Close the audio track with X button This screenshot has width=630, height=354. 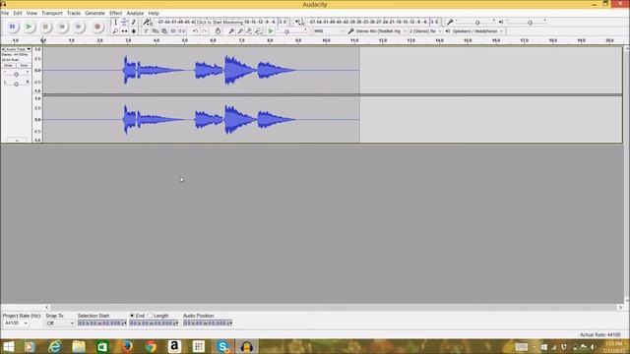3,49
